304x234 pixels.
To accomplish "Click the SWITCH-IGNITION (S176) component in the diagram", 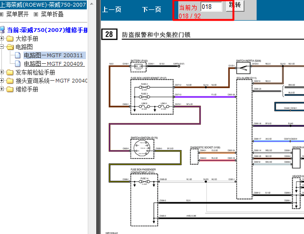I will tap(142, 148).
